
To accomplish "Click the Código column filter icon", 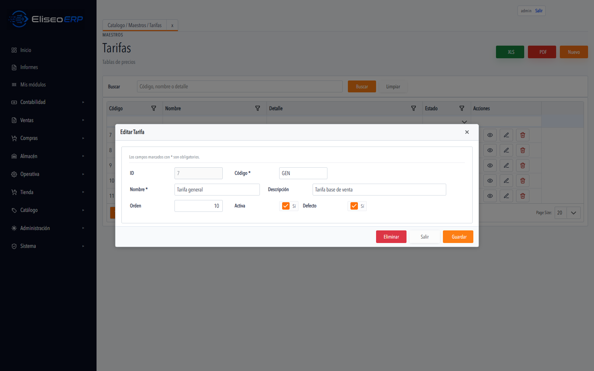I will 154,108.
